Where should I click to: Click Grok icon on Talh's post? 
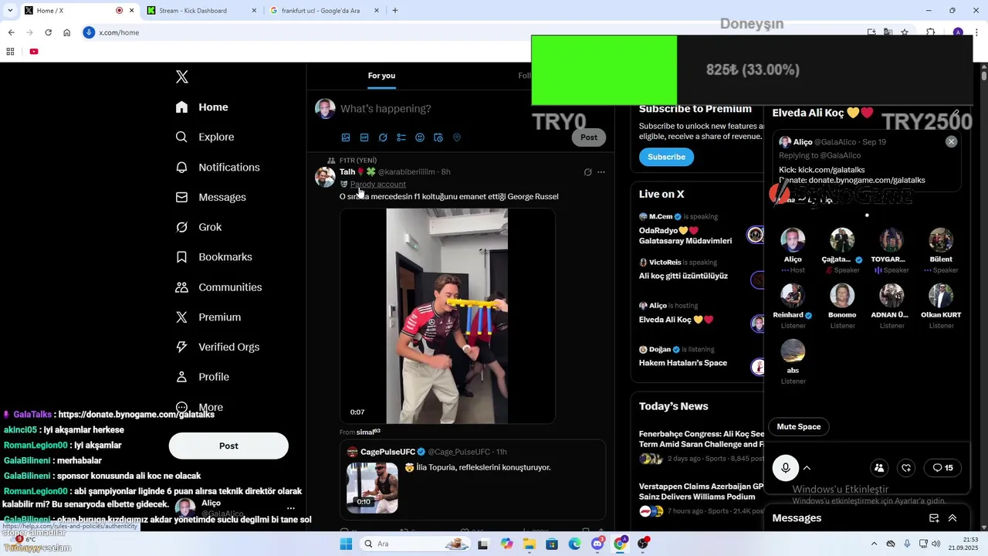click(x=587, y=172)
